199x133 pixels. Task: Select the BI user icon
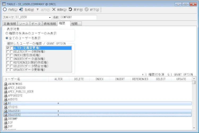coord(6,103)
